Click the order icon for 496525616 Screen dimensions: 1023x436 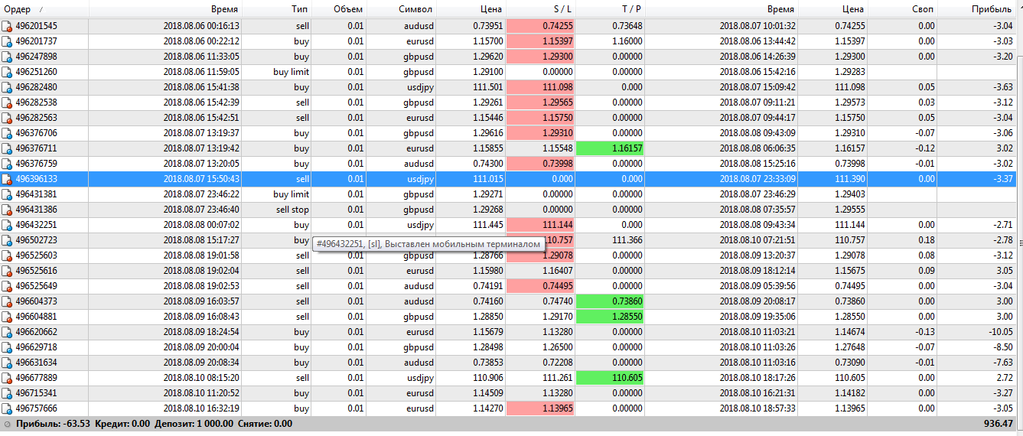coord(7,271)
